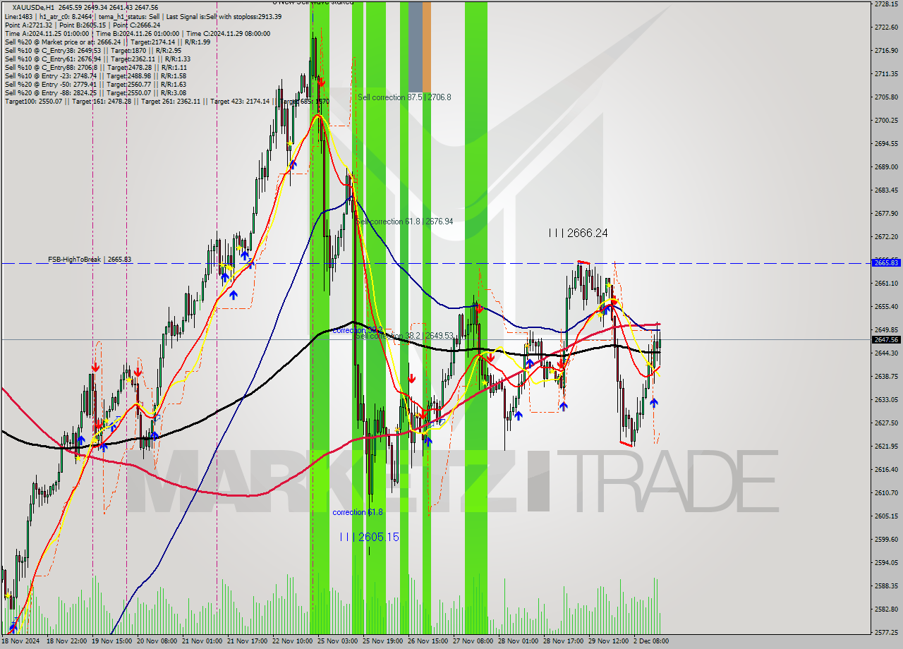903x649 pixels.
Task: Click the '21 Nov 17:00' time axis label
Action: (249, 642)
